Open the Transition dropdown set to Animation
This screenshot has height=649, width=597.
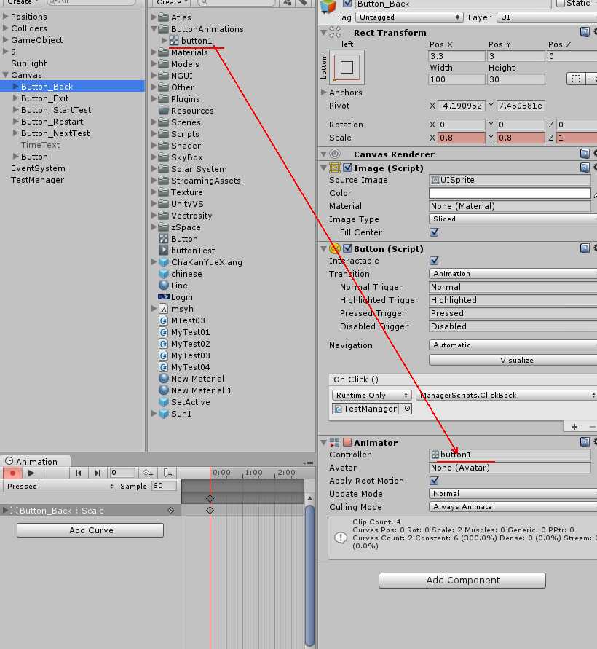tap(513, 274)
